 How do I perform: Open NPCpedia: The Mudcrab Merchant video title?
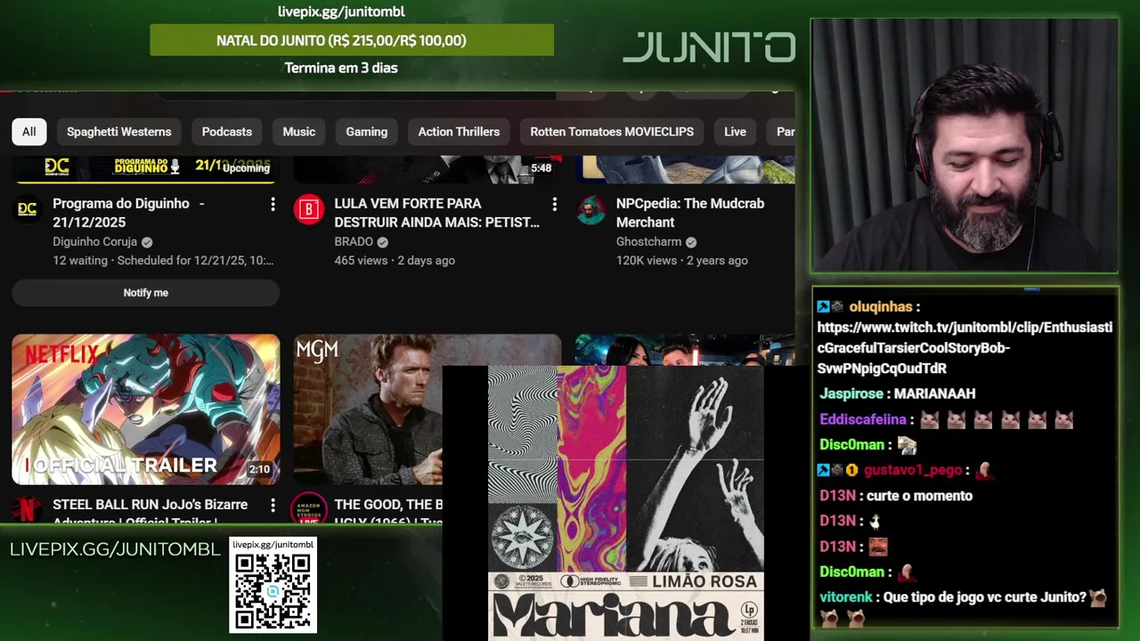(x=690, y=213)
